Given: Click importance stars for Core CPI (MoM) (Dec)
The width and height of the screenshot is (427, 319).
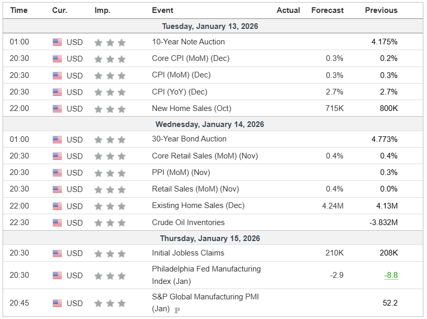Looking at the screenshot, I should (109, 59).
